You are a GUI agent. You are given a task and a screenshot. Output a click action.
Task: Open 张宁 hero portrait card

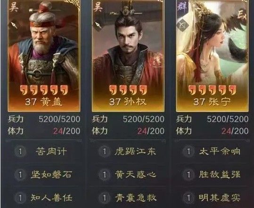click(212, 56)
